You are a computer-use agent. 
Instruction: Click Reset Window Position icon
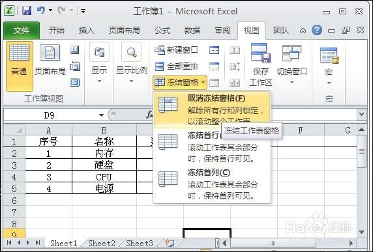coord(235,83)
